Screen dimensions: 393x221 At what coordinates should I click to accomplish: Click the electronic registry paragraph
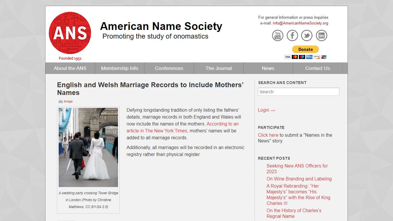pos(186,151)
